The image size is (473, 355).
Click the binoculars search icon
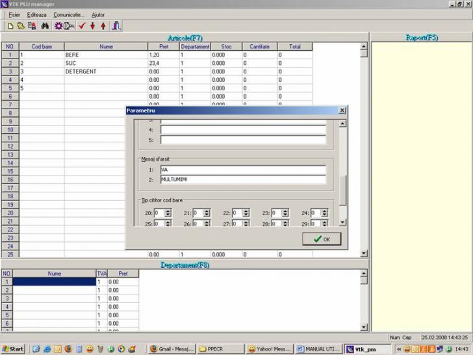click(45, 26)
